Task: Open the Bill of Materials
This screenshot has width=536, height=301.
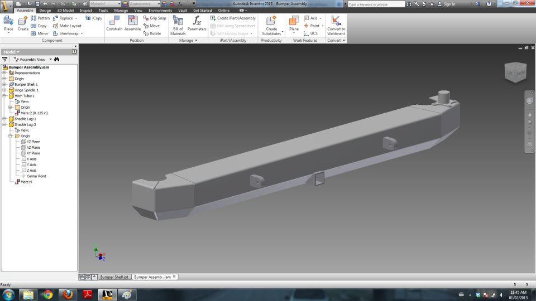Action: click(178, 25)
